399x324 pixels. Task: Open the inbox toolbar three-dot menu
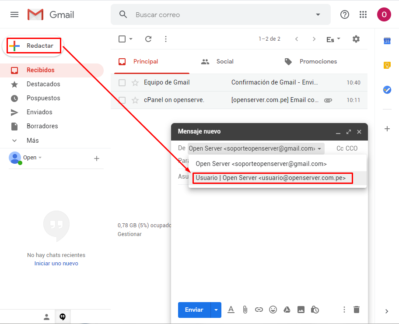point(166,39)
